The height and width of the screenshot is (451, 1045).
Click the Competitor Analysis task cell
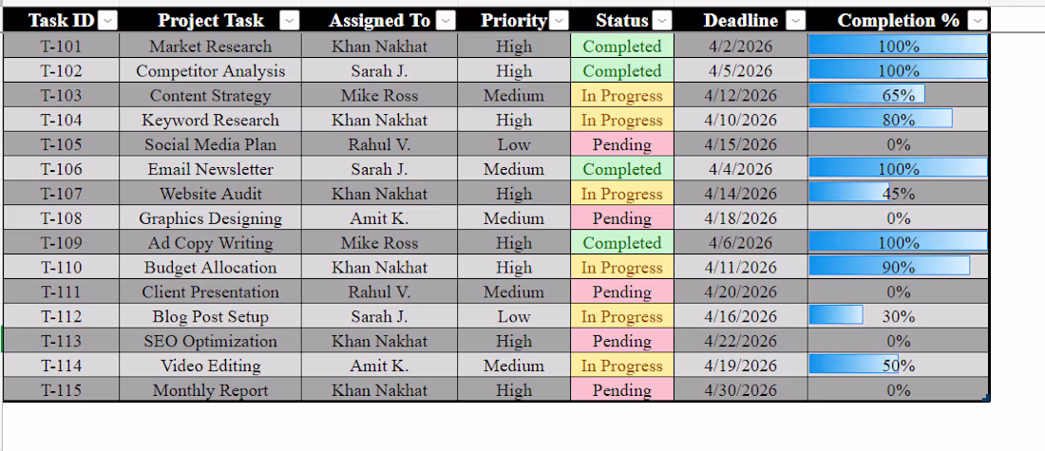point(210,70)
